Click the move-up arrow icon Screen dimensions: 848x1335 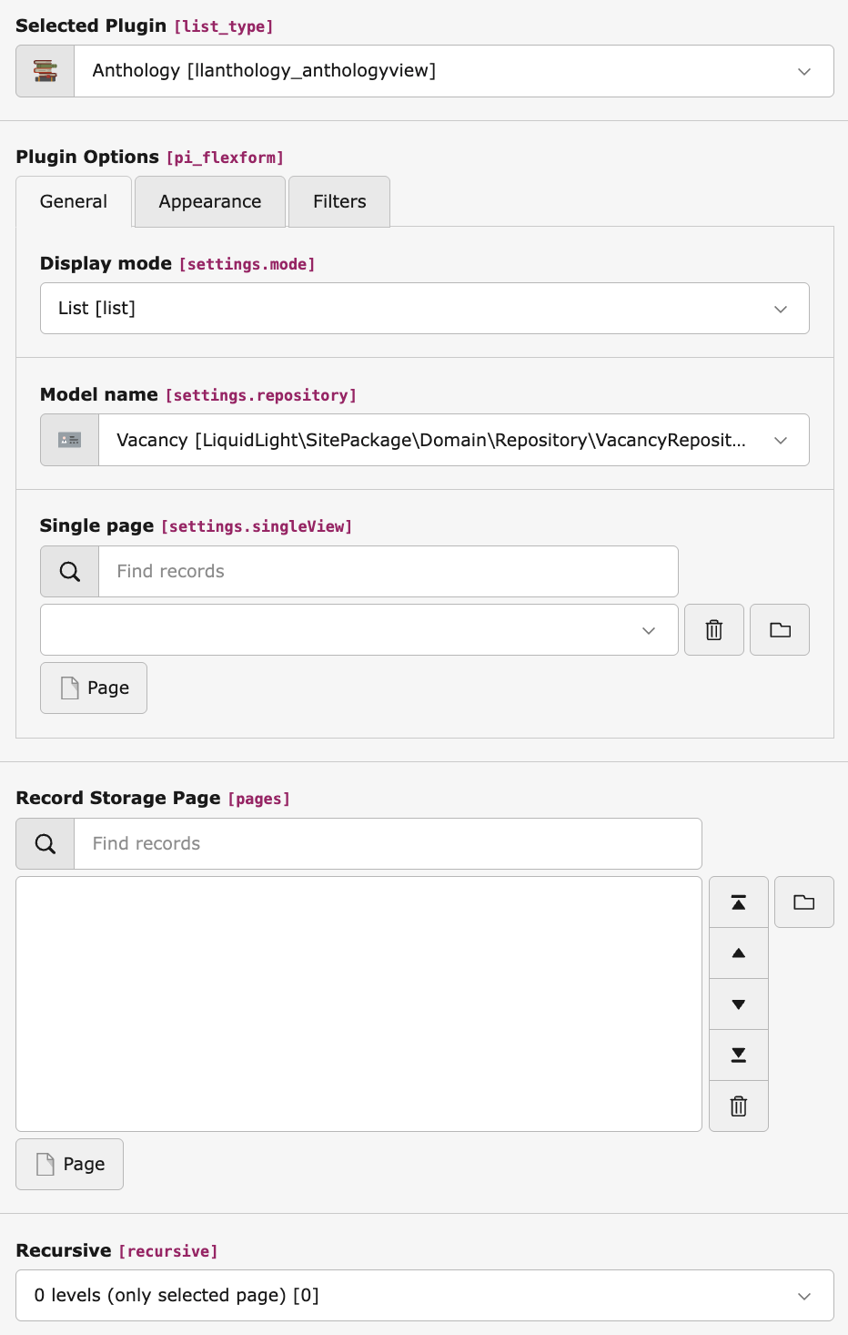point(738,953)
